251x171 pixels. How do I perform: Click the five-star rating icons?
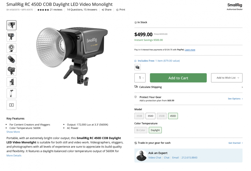pyautogui.click(x=43, y=10)
